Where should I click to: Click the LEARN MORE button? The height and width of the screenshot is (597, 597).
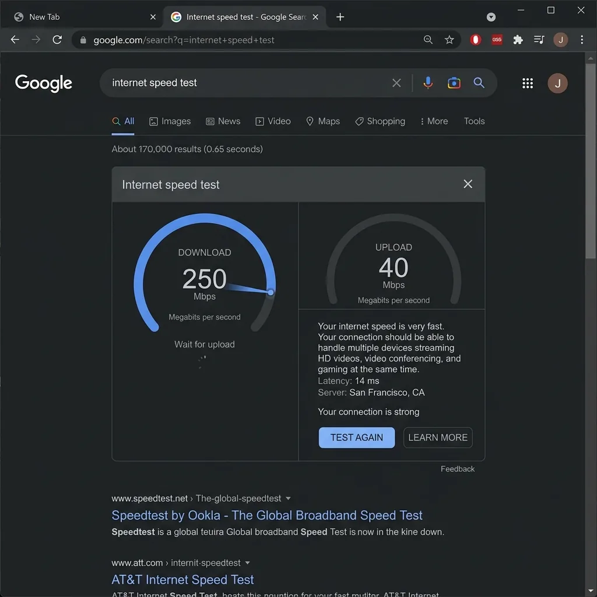tap(438, 437)
